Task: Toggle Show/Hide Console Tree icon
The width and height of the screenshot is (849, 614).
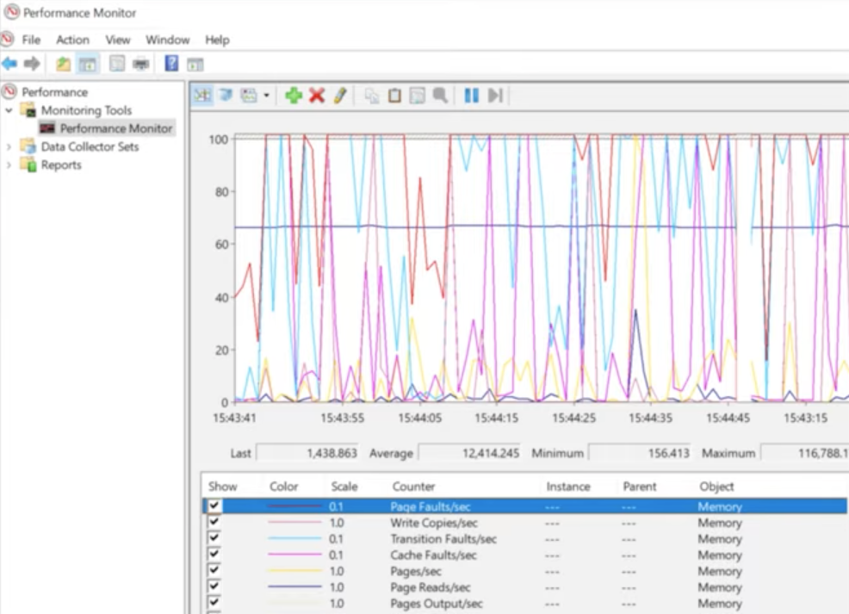Action: coord(87,64)
